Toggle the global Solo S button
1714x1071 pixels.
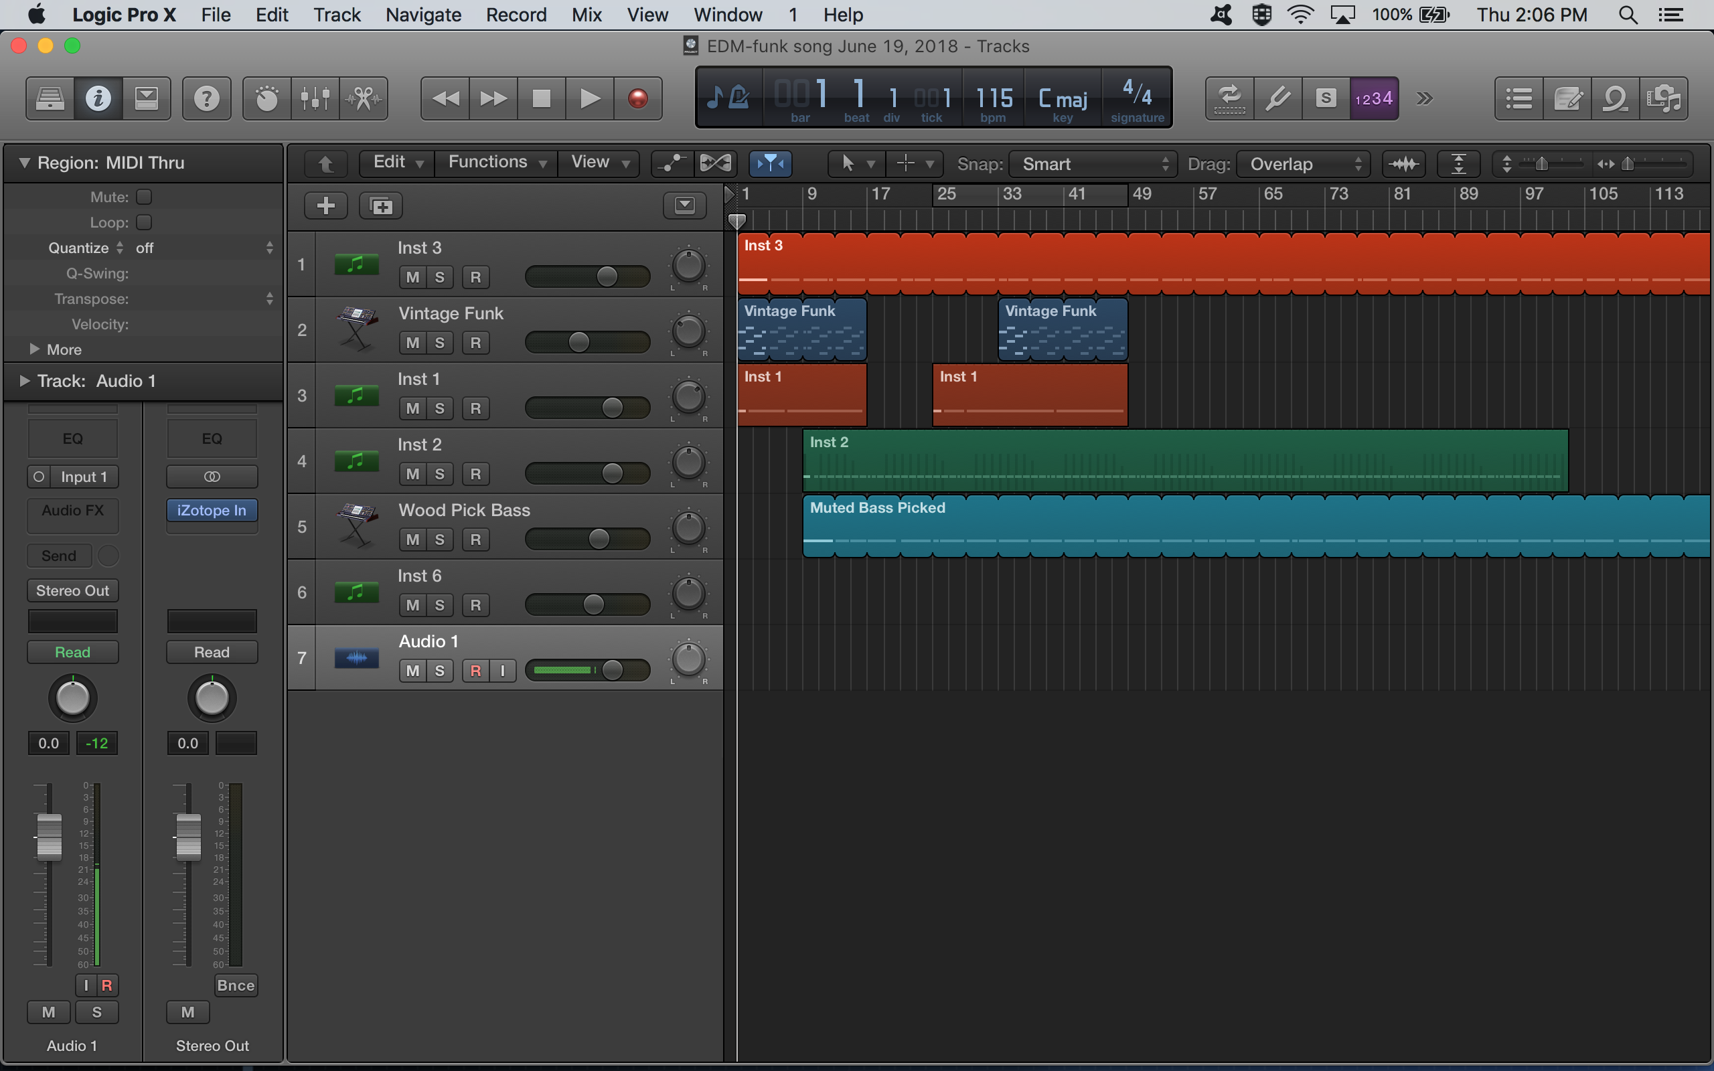click(x=1326, y=98)
